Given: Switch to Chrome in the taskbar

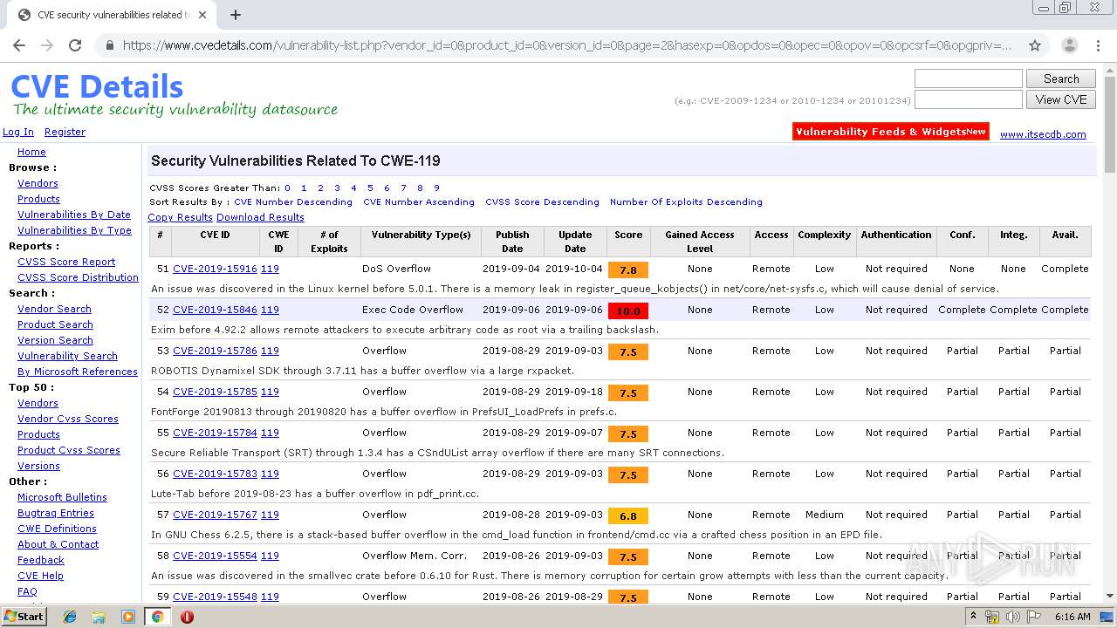Looking at the screenshot, I should pyautogui.click(x=157, y=617).
